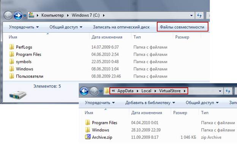Select Program Files name in VirtualStore window

pyautogui.click(x=104, y=123)
